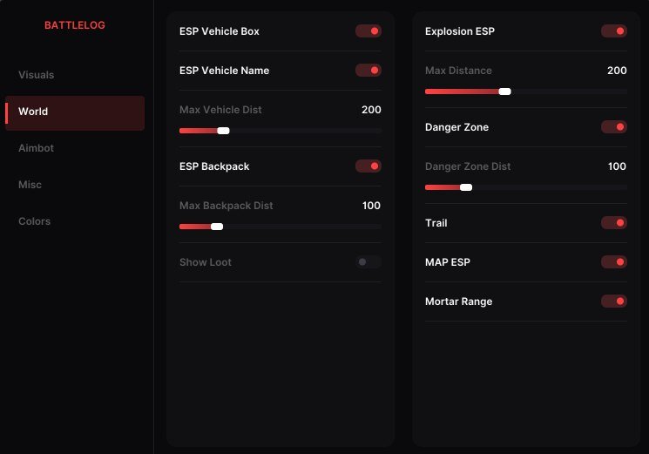
Task: Click the Max Backpack Dist value 100
Action: 371,206
